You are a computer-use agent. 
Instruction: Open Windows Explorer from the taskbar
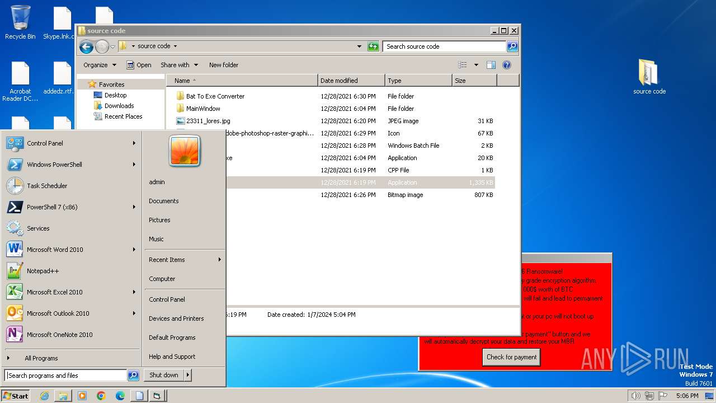point(63,396)
